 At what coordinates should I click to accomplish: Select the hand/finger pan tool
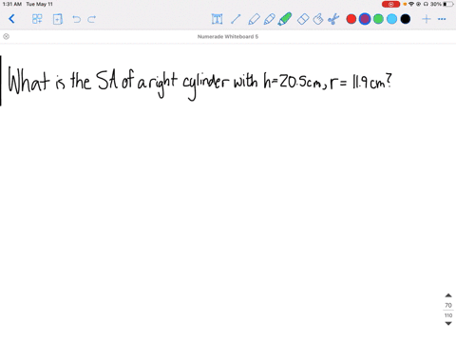(318, 19)
